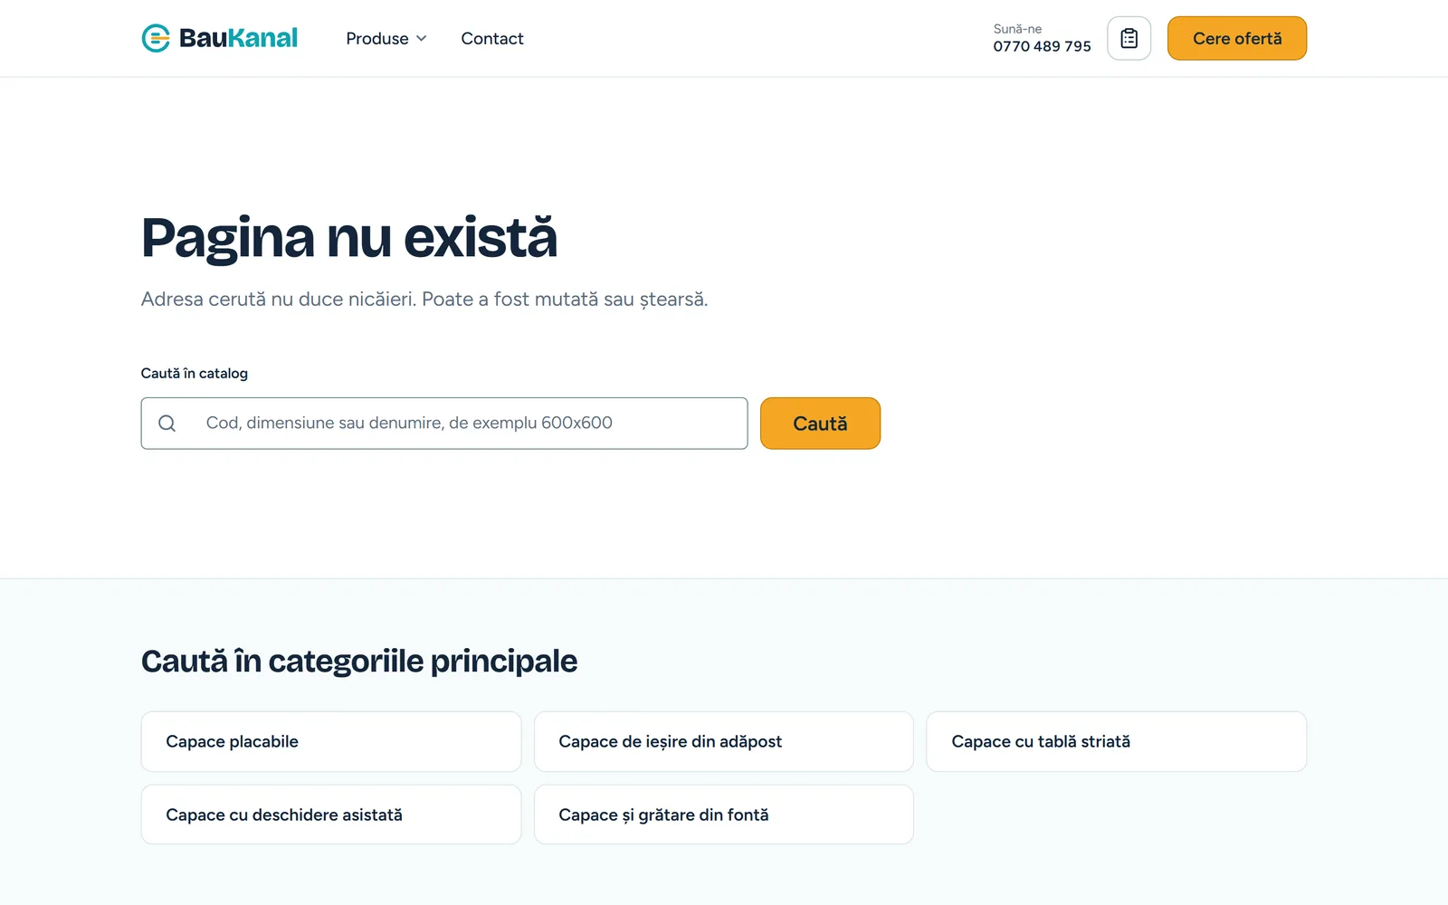Viewport: 1448px width, 905px height.
Task: Call the phone number 0770 489 795
Action: 1042,46
